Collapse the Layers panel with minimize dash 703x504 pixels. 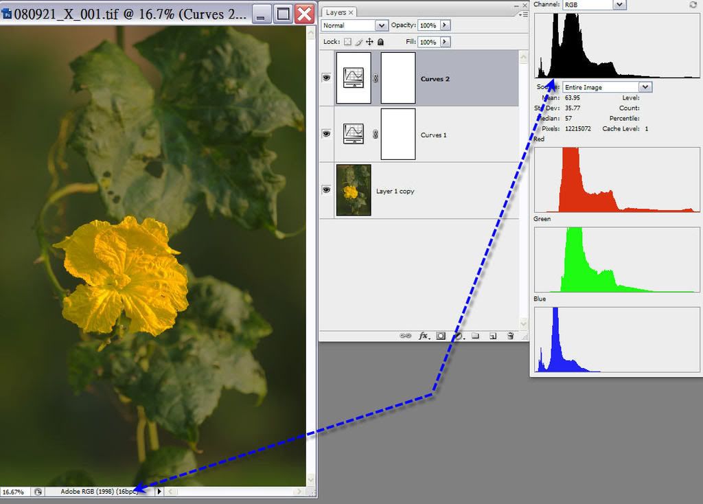click(516, 5)
